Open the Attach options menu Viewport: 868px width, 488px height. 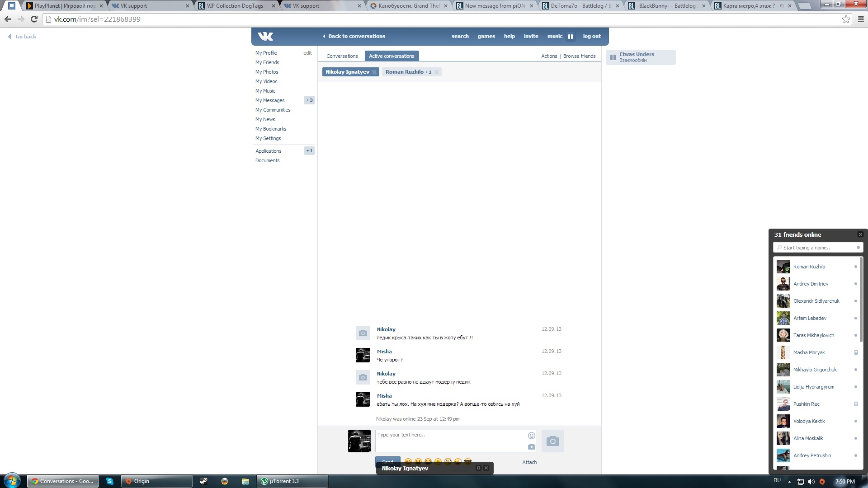click(529, 462)
